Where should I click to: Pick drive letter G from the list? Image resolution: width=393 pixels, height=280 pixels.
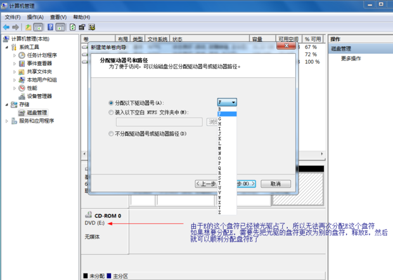(x=220, y=119)
